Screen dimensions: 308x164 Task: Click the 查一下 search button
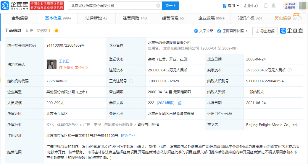(170, 6)
